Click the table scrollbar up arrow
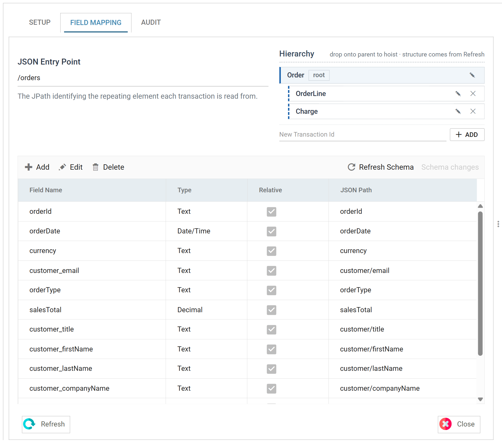Screen dimensions: 502x448 pyautogui.click(x=481, y=206)
